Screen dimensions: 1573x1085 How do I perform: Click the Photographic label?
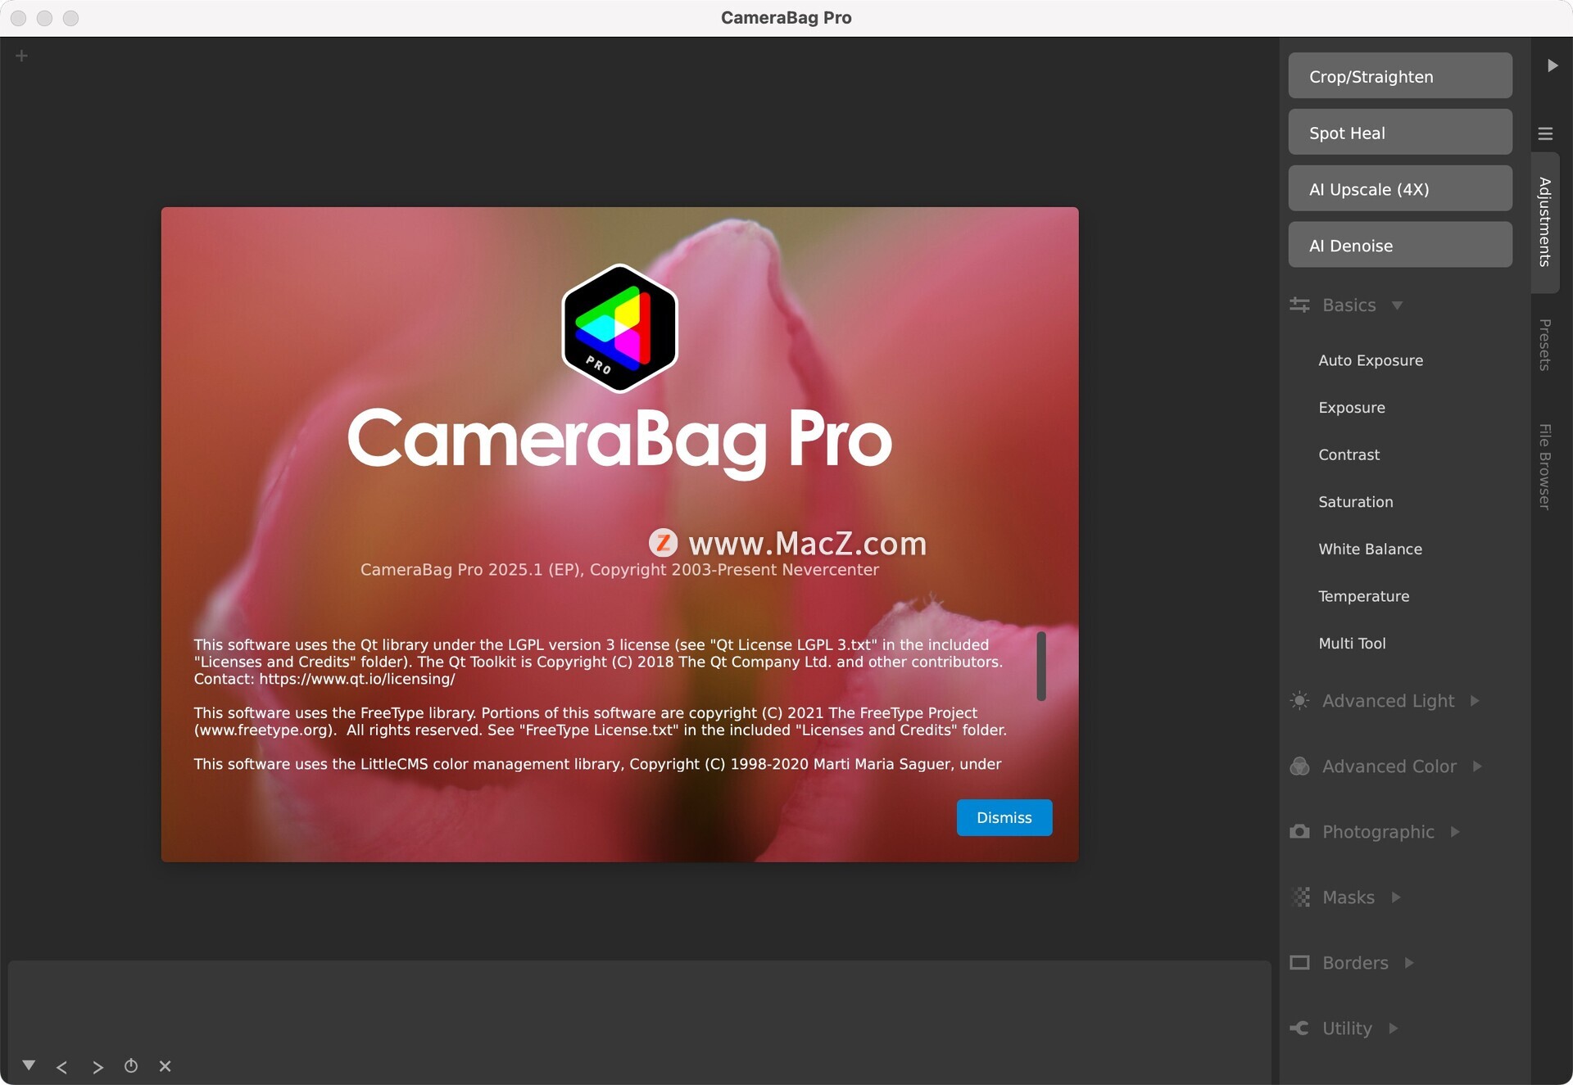tap(1378, 832)
